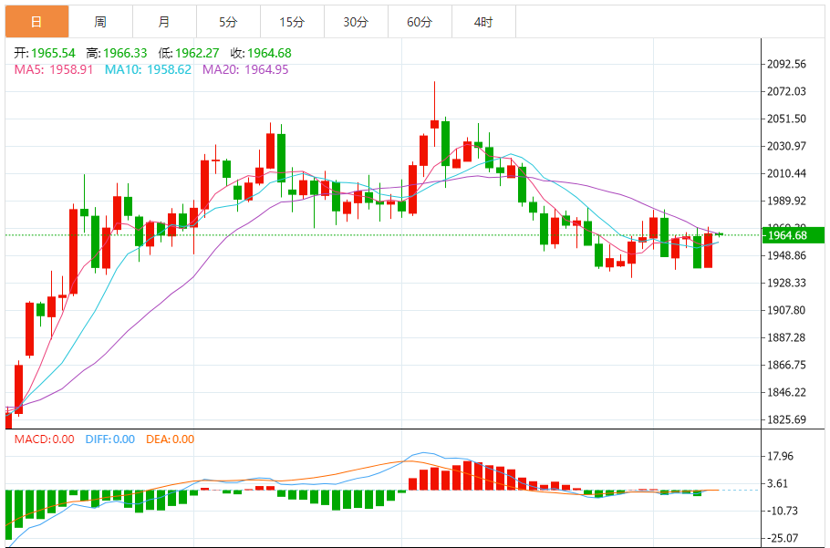Open the 5分 timeframe tab
The width and height of the screenshot is (830, 548).
click(228, 22)
